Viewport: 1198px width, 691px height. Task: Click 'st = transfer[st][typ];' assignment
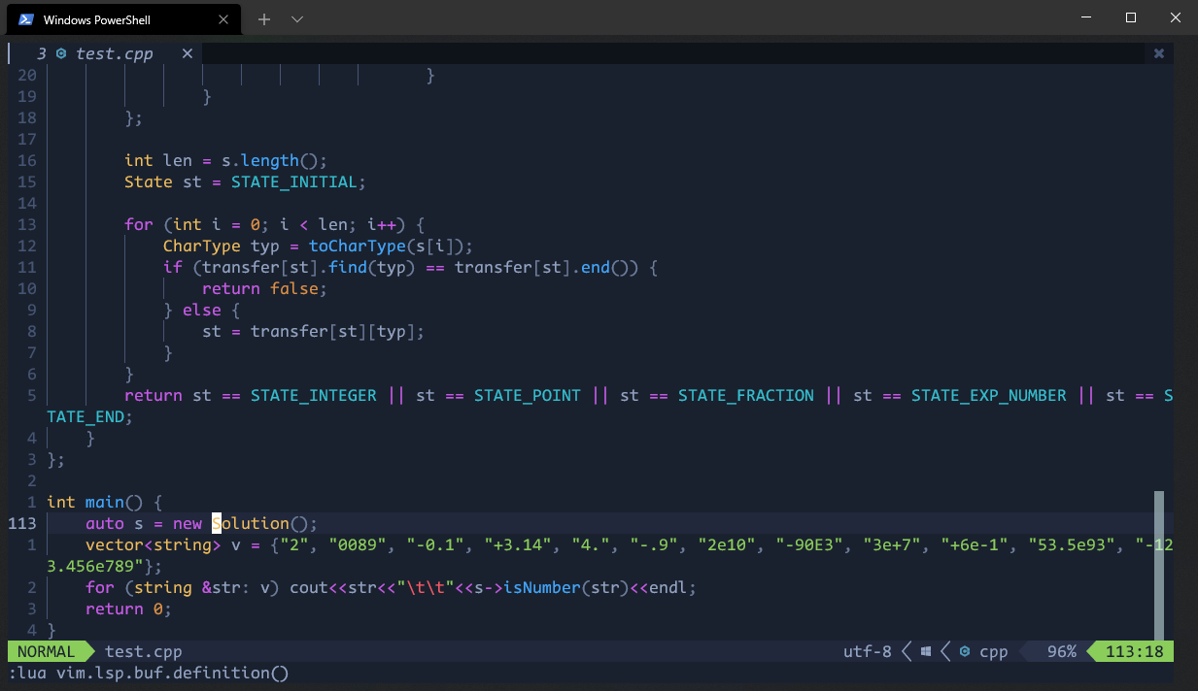[313, 331]
